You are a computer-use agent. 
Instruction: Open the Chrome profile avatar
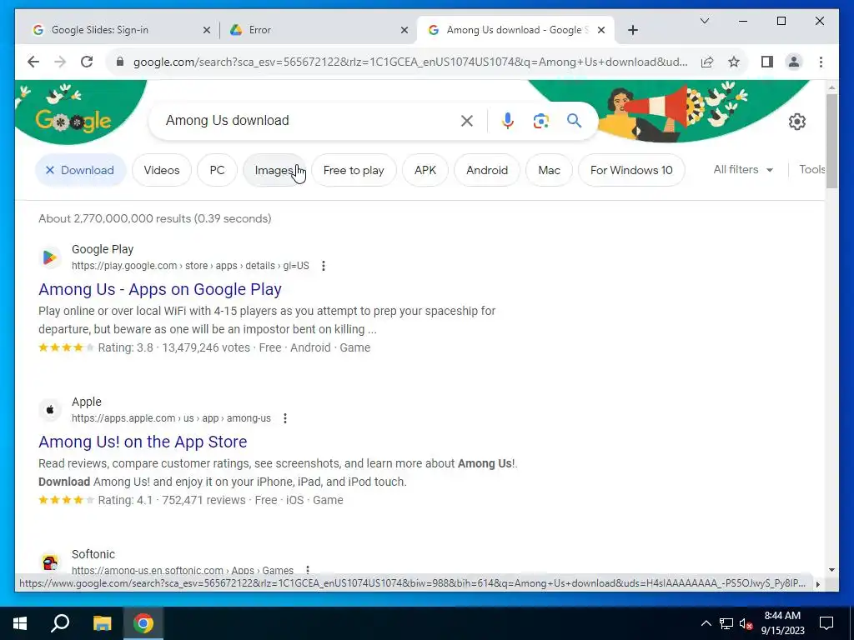[x=794, y=62]
